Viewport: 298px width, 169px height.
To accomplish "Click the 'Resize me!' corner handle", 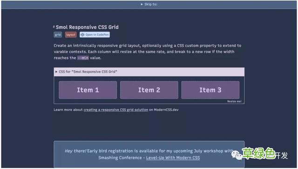I will coord(234,101).
